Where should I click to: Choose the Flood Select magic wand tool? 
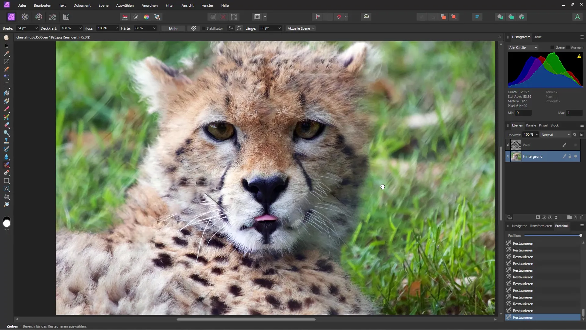point(6,77)
